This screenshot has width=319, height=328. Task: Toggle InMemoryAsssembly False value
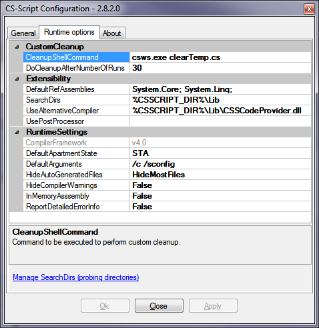(220, 196)
